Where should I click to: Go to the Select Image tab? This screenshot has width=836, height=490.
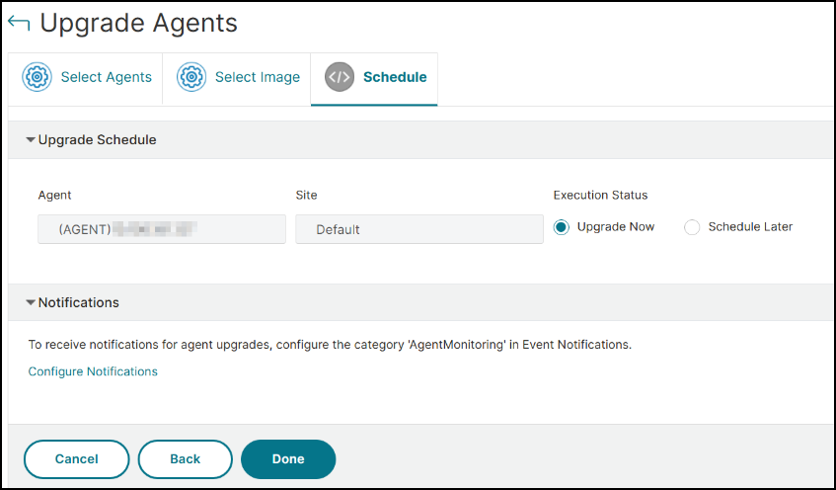pyautogui.click(x=257, y=77)
